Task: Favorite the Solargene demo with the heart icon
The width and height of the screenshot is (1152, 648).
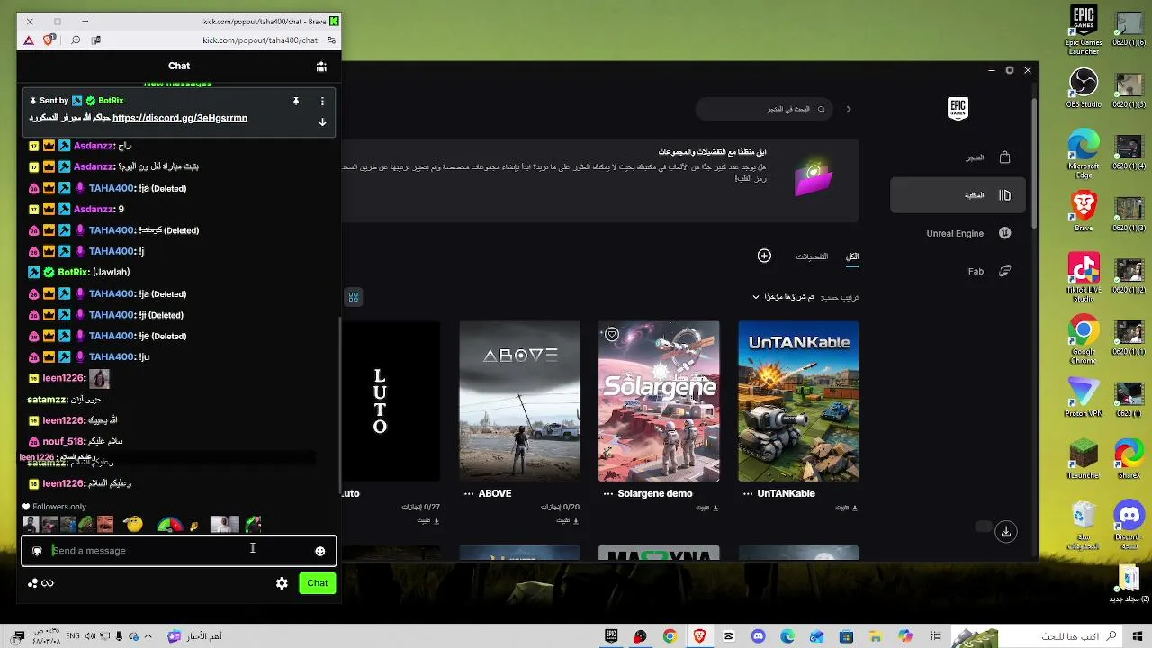Action: pos(612,335)
